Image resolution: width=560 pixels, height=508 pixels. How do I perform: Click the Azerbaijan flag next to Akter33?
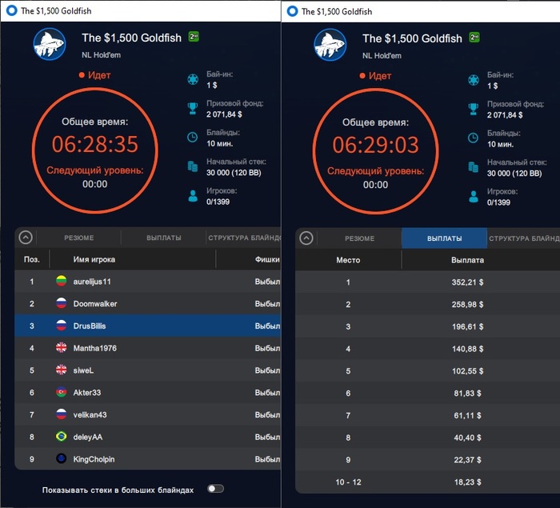click(62, 392)
